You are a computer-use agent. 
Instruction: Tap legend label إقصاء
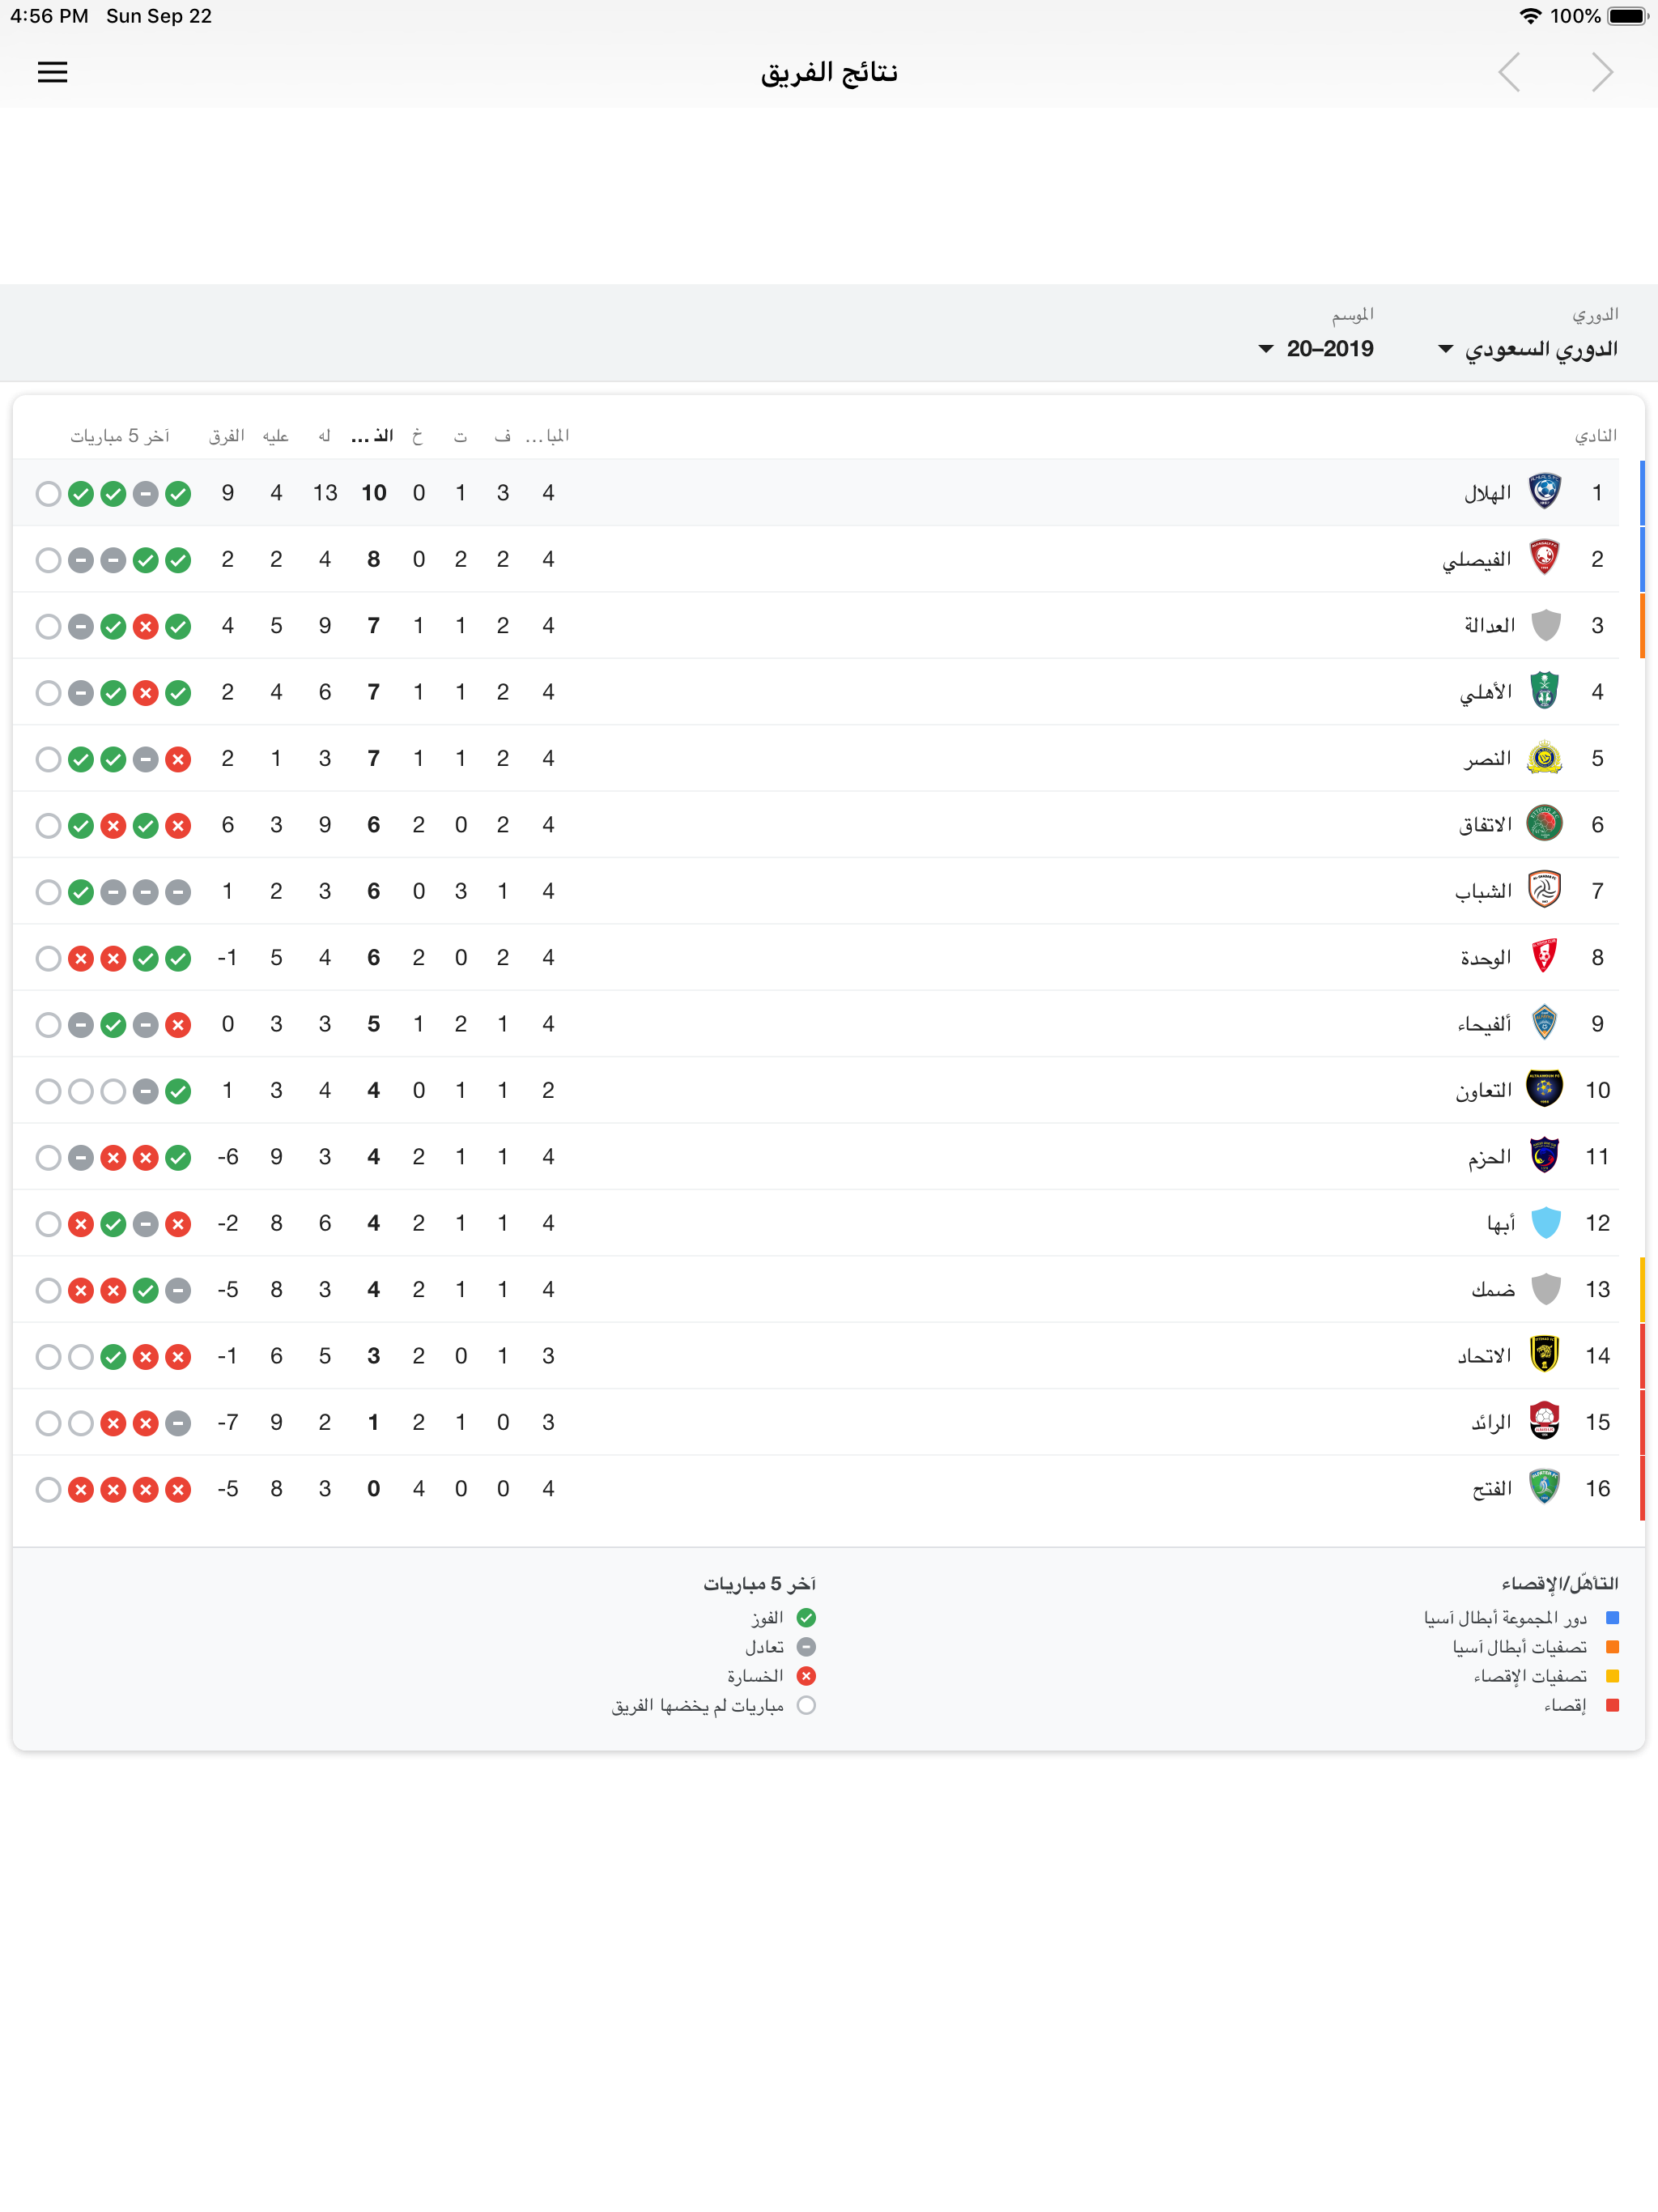pyautogui.click(x=1565, y=1705)
